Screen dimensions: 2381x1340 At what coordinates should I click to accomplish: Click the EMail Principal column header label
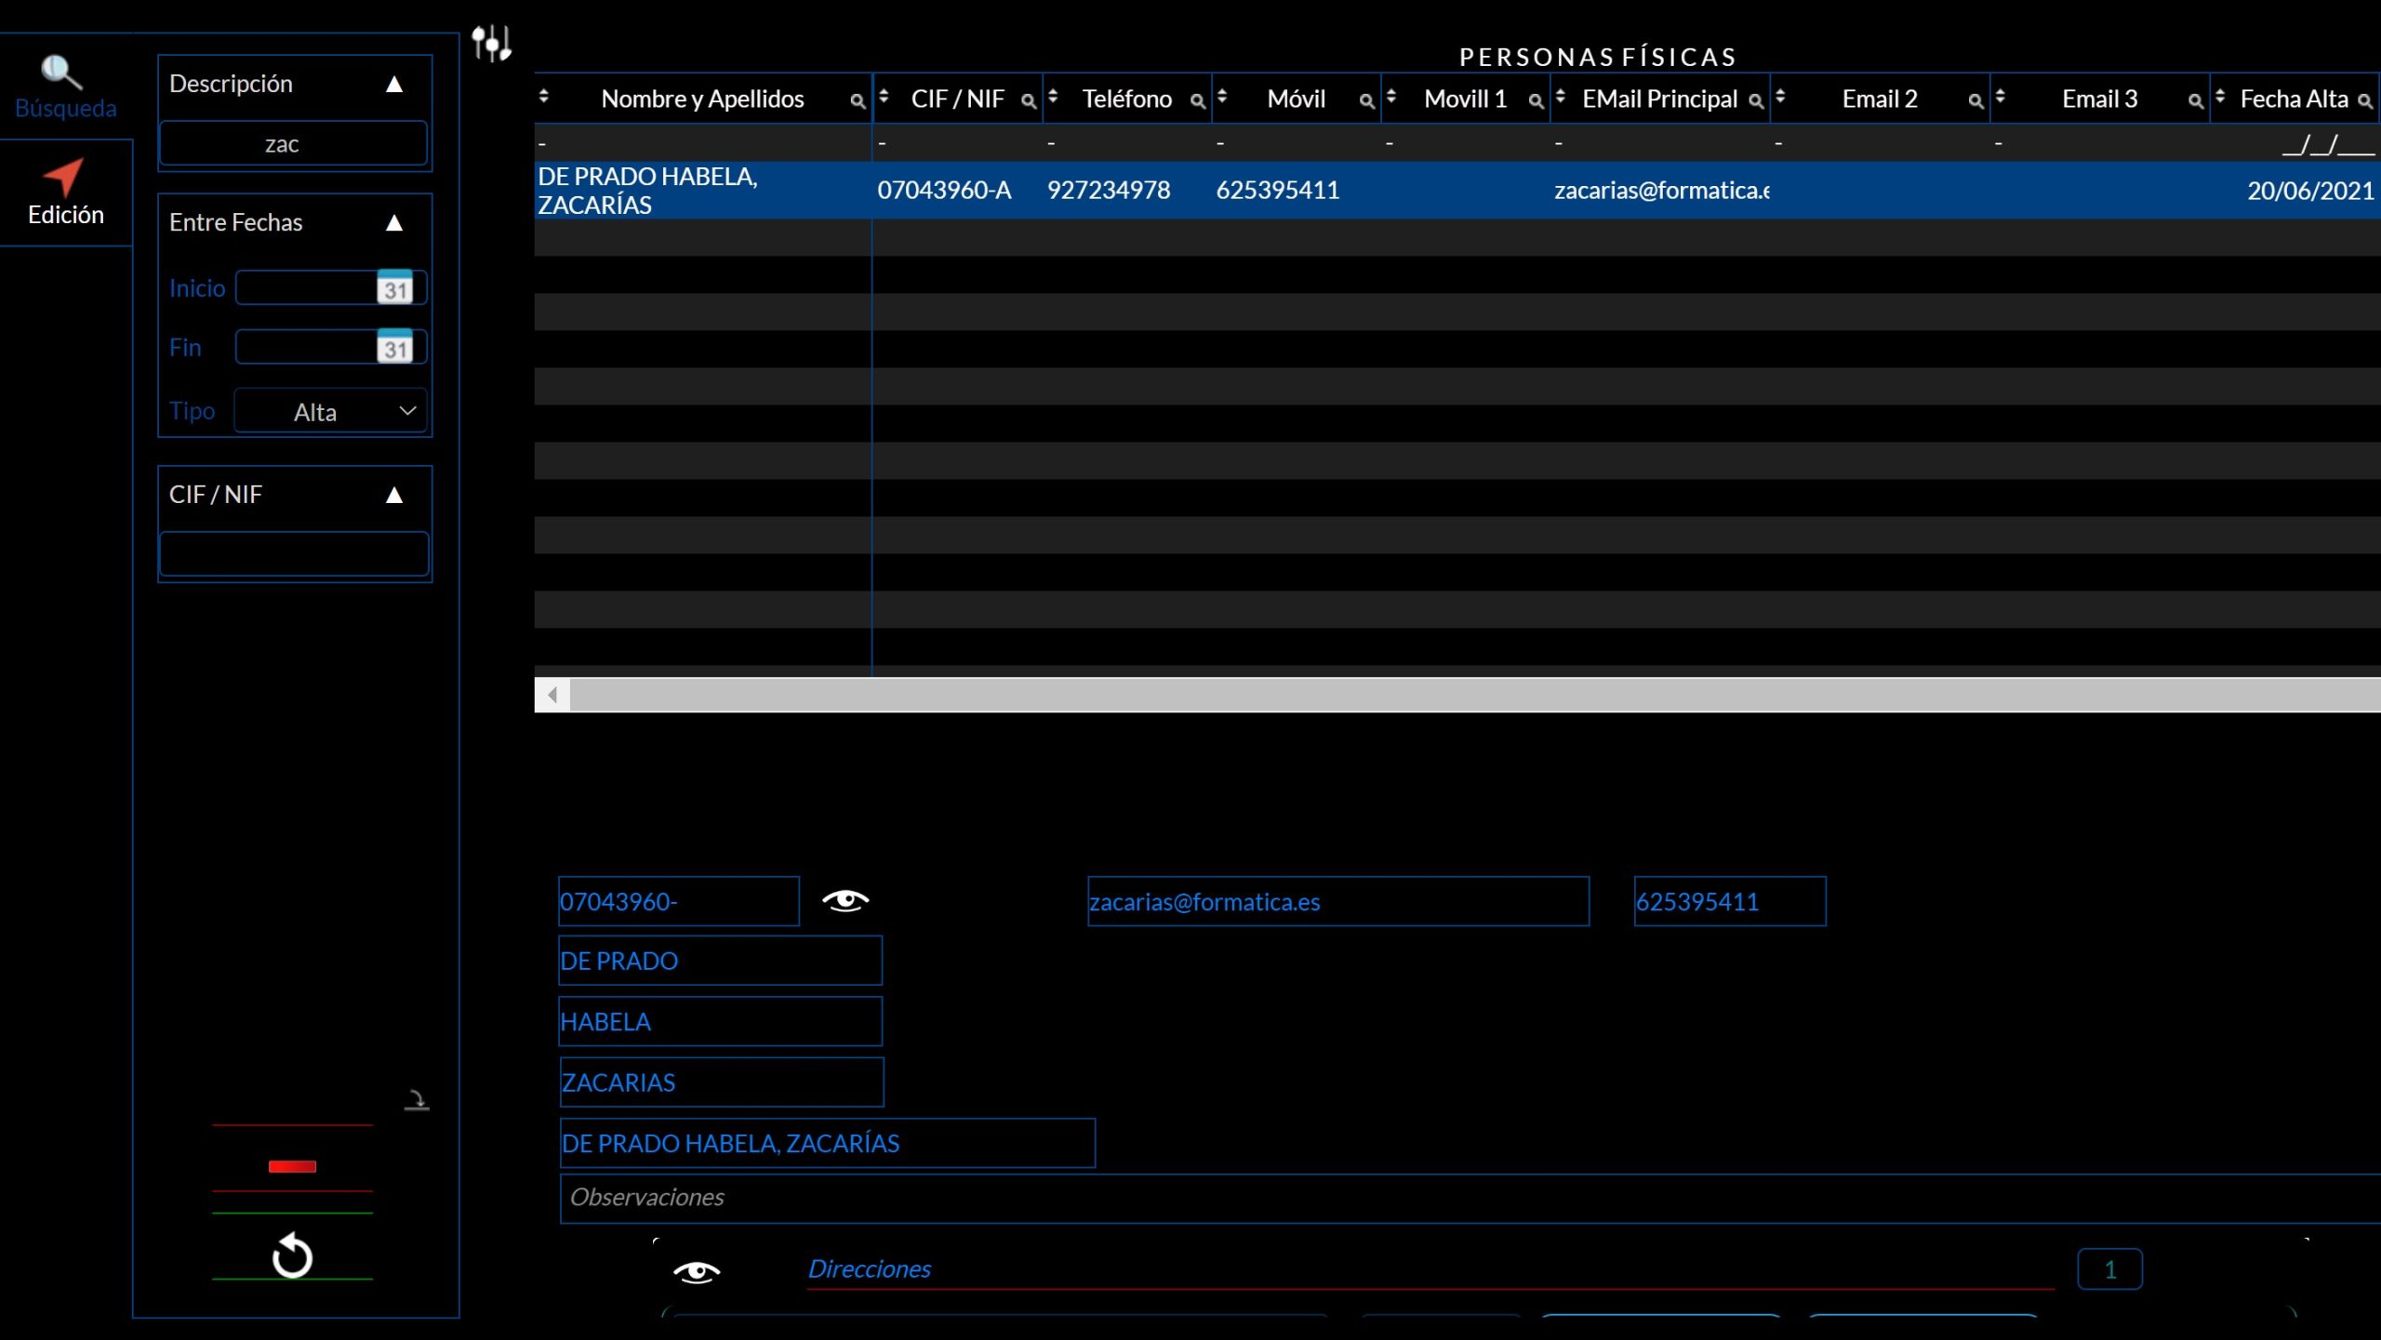[x=1659, y=99]
